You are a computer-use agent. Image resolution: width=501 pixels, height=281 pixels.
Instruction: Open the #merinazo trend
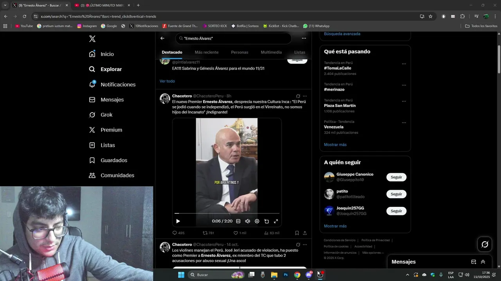tap(334, 89)
